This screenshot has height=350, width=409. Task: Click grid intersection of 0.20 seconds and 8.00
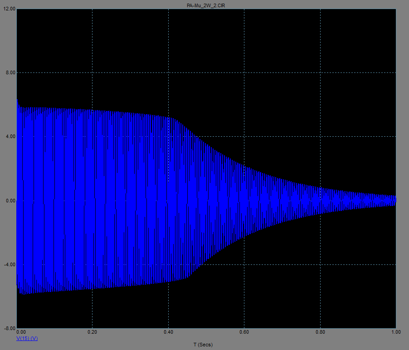(93, 73)
